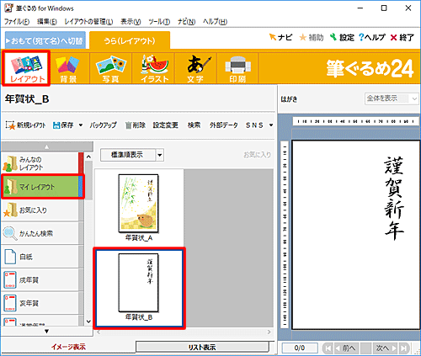Open the レイアウトの管理(L) menu
Image resolution: width=421 pixels, height=356 pixels.
tap(88, 22)
